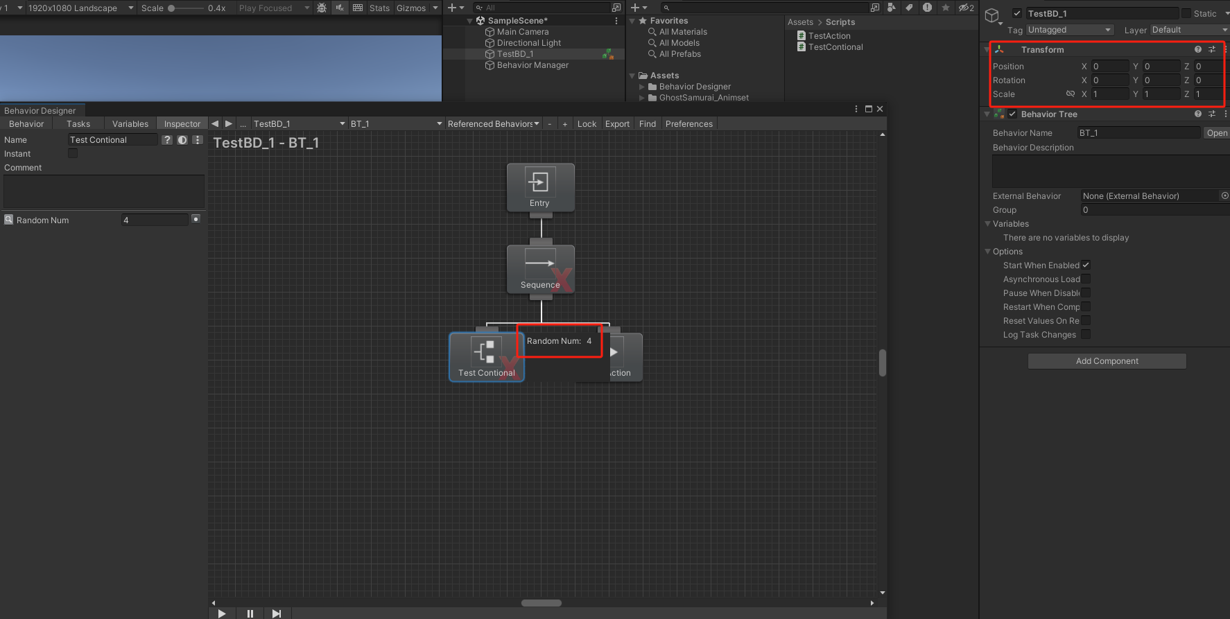Switch to the Inspector tab in Behavior Designer
This screenshot has height=619, width=1230.
(182, 123)
